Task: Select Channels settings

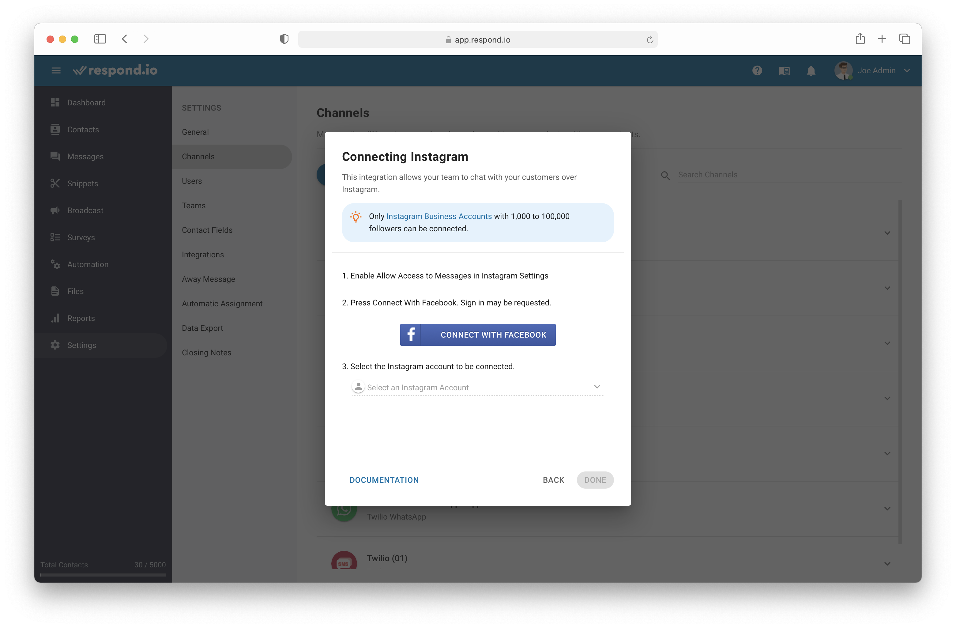Action: point(232,156)
